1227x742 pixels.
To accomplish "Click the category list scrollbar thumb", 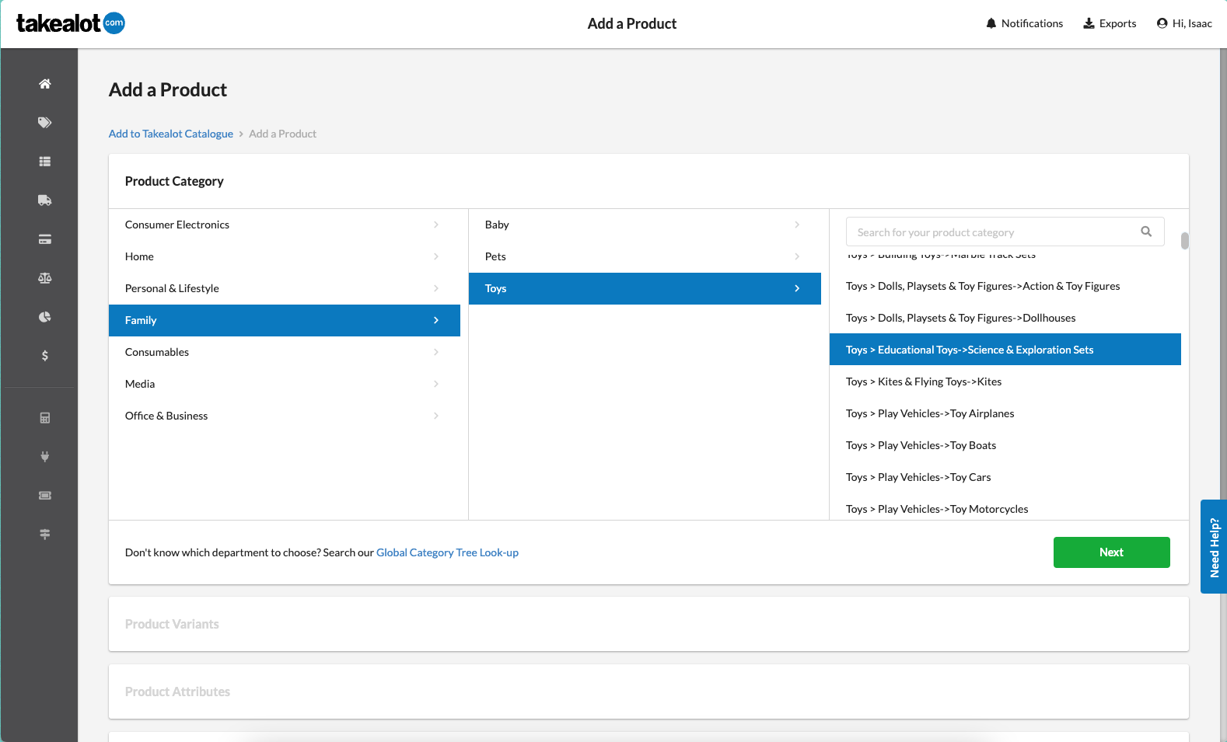I will pyautogui.click(x=1184, y=241).
